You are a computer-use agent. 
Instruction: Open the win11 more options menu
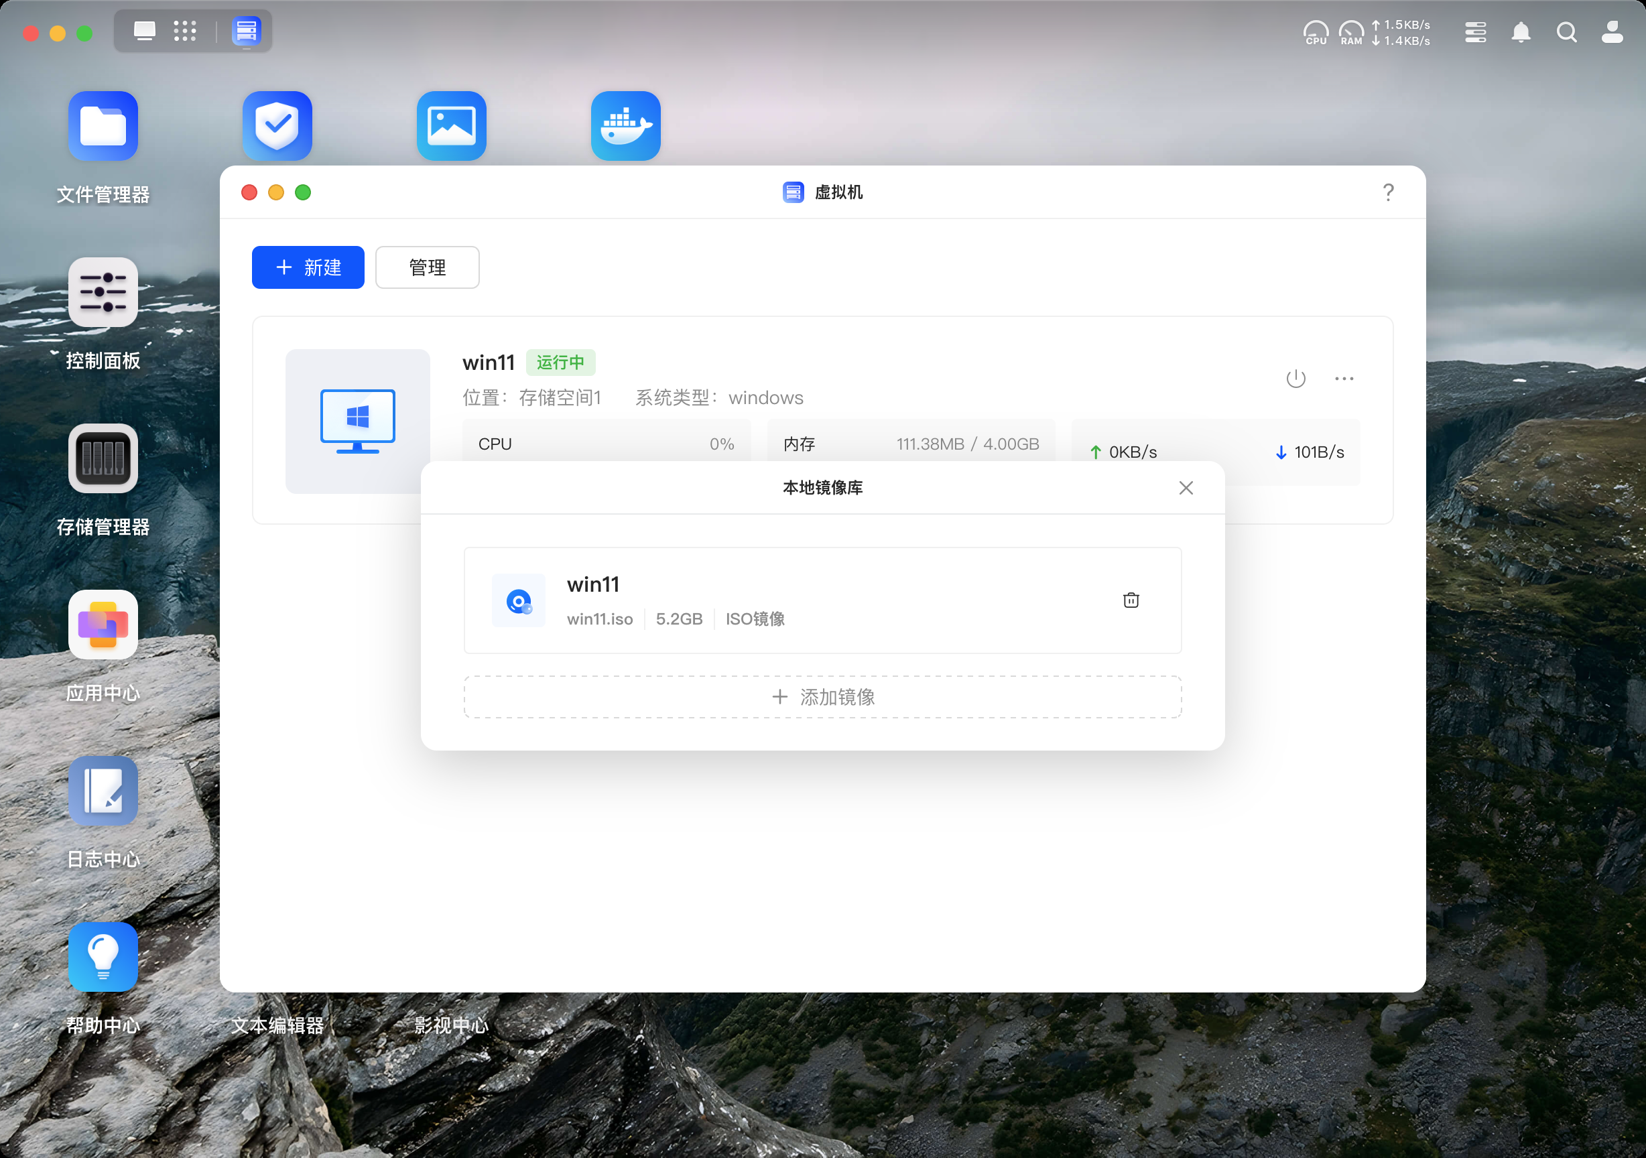1344,378
